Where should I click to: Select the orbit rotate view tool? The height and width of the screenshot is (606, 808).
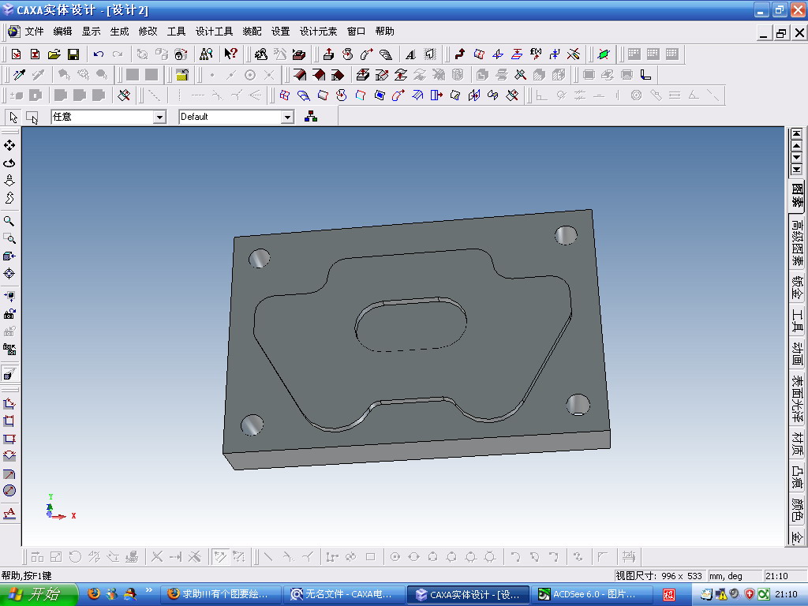tap(9, 163)
